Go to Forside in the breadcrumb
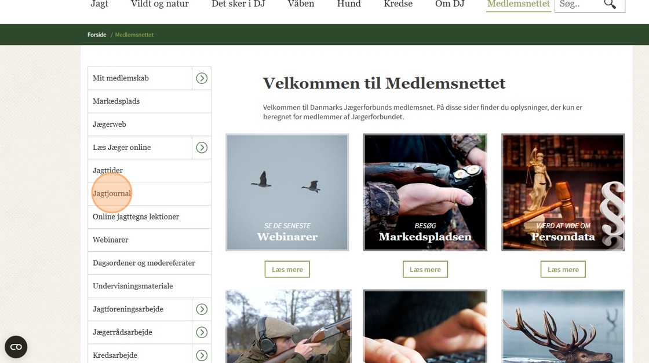649x363 pixels. [97, 35]
